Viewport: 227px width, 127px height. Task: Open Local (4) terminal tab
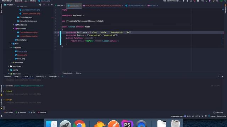pos(53,77)
